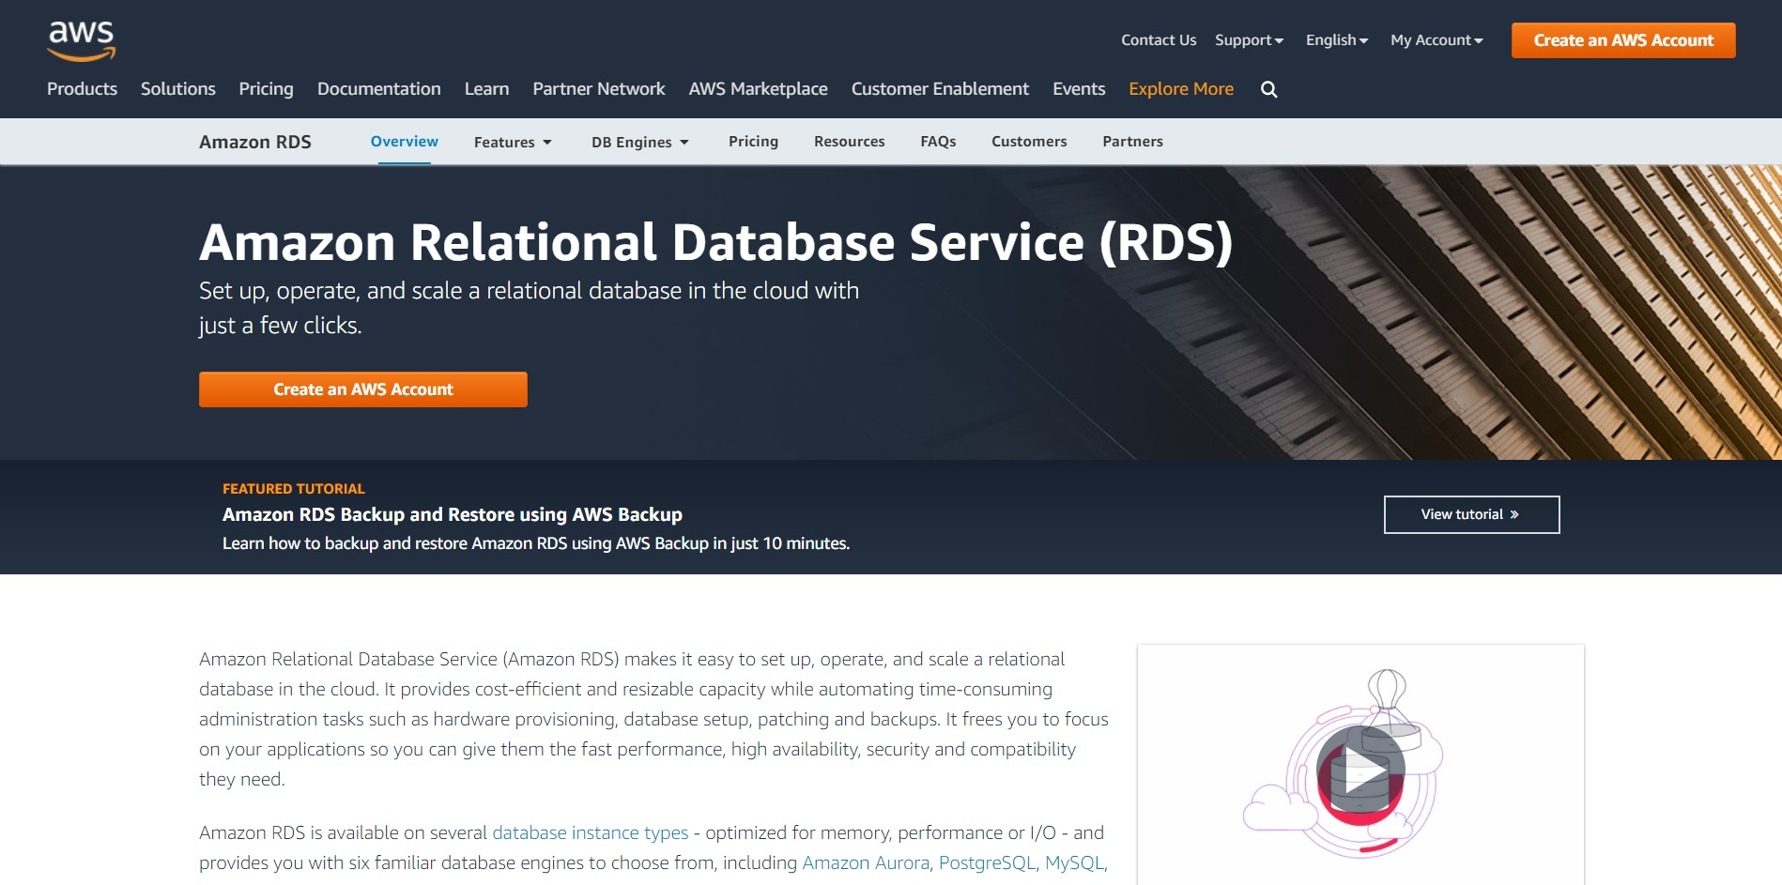Click the FEATURED TUTORIAL label

point(294,489)
